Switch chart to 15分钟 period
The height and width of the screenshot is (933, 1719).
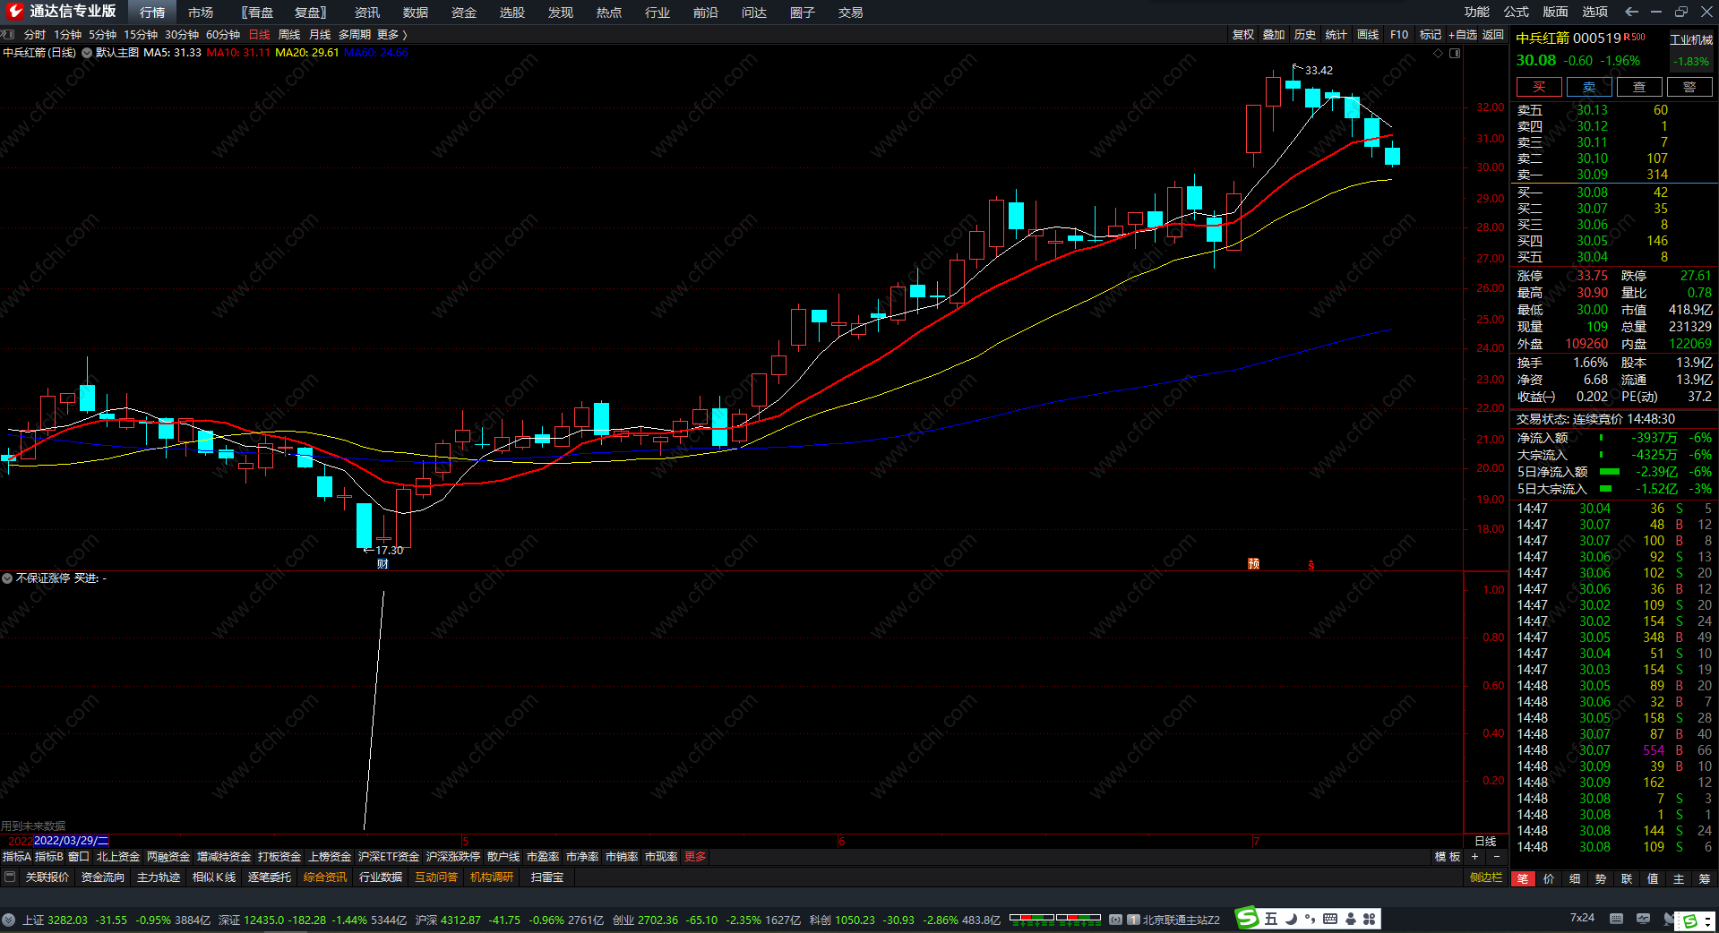(x=141, y=35)
